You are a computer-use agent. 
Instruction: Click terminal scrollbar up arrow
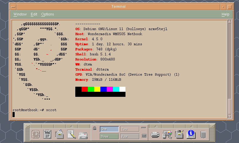tap(229, 21)
